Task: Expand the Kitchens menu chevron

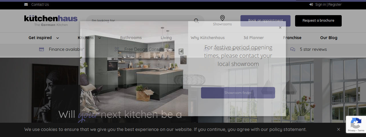Action: click(x=100, y=38)
